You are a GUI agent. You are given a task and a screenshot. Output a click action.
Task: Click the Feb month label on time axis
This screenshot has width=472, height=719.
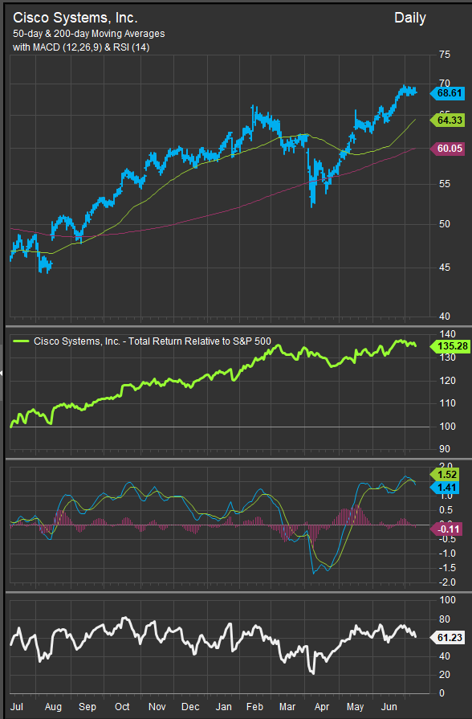[254, 707]
